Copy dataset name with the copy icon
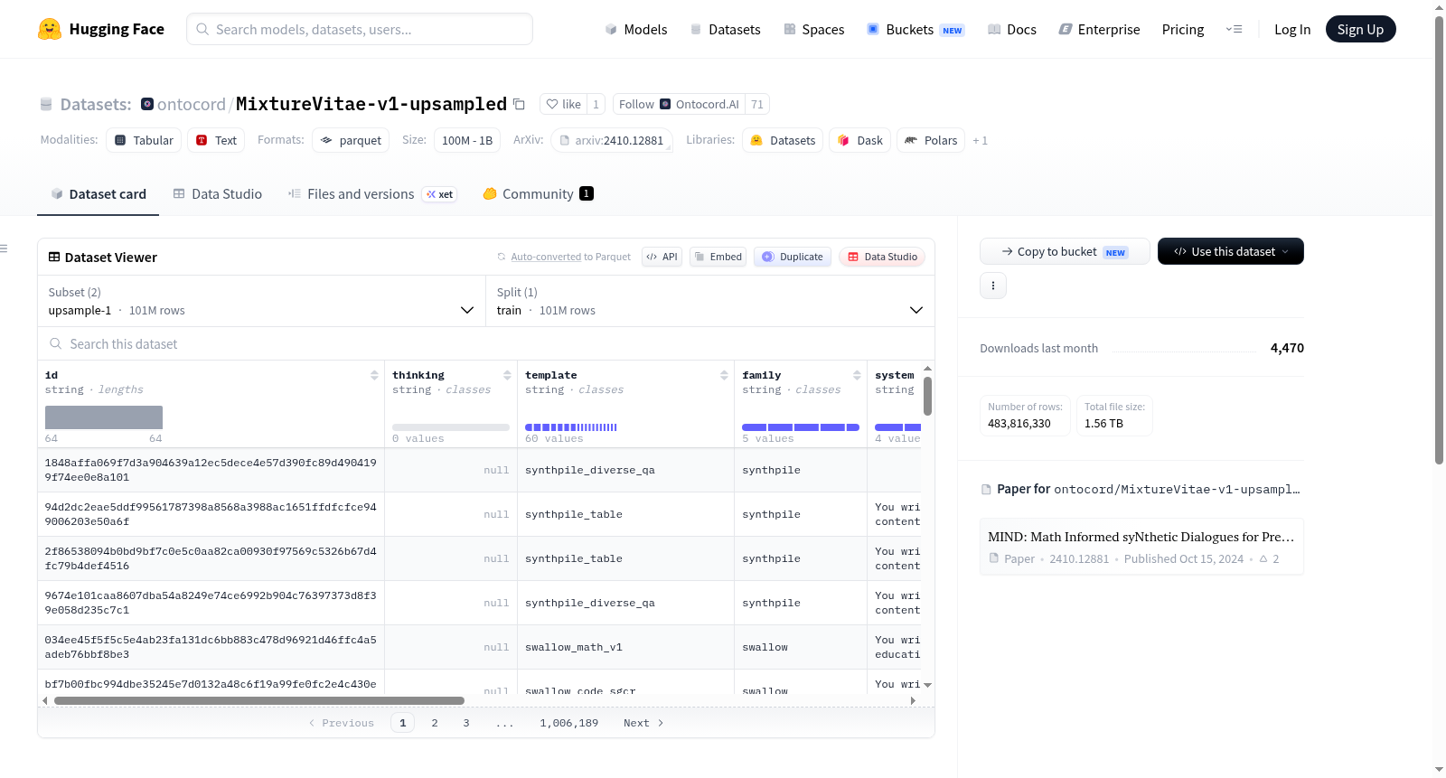The image size is (1446, 778). tap(519, 104)
